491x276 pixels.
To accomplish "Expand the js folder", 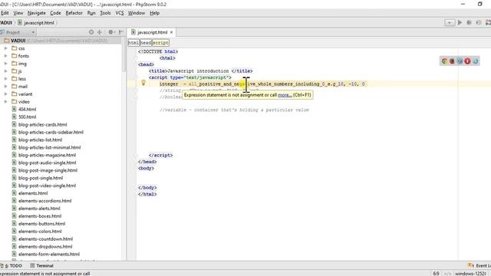I will (x=5, y=71).
